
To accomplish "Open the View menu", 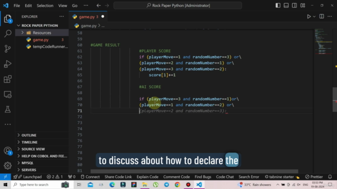I will click(x=63, y=6).
